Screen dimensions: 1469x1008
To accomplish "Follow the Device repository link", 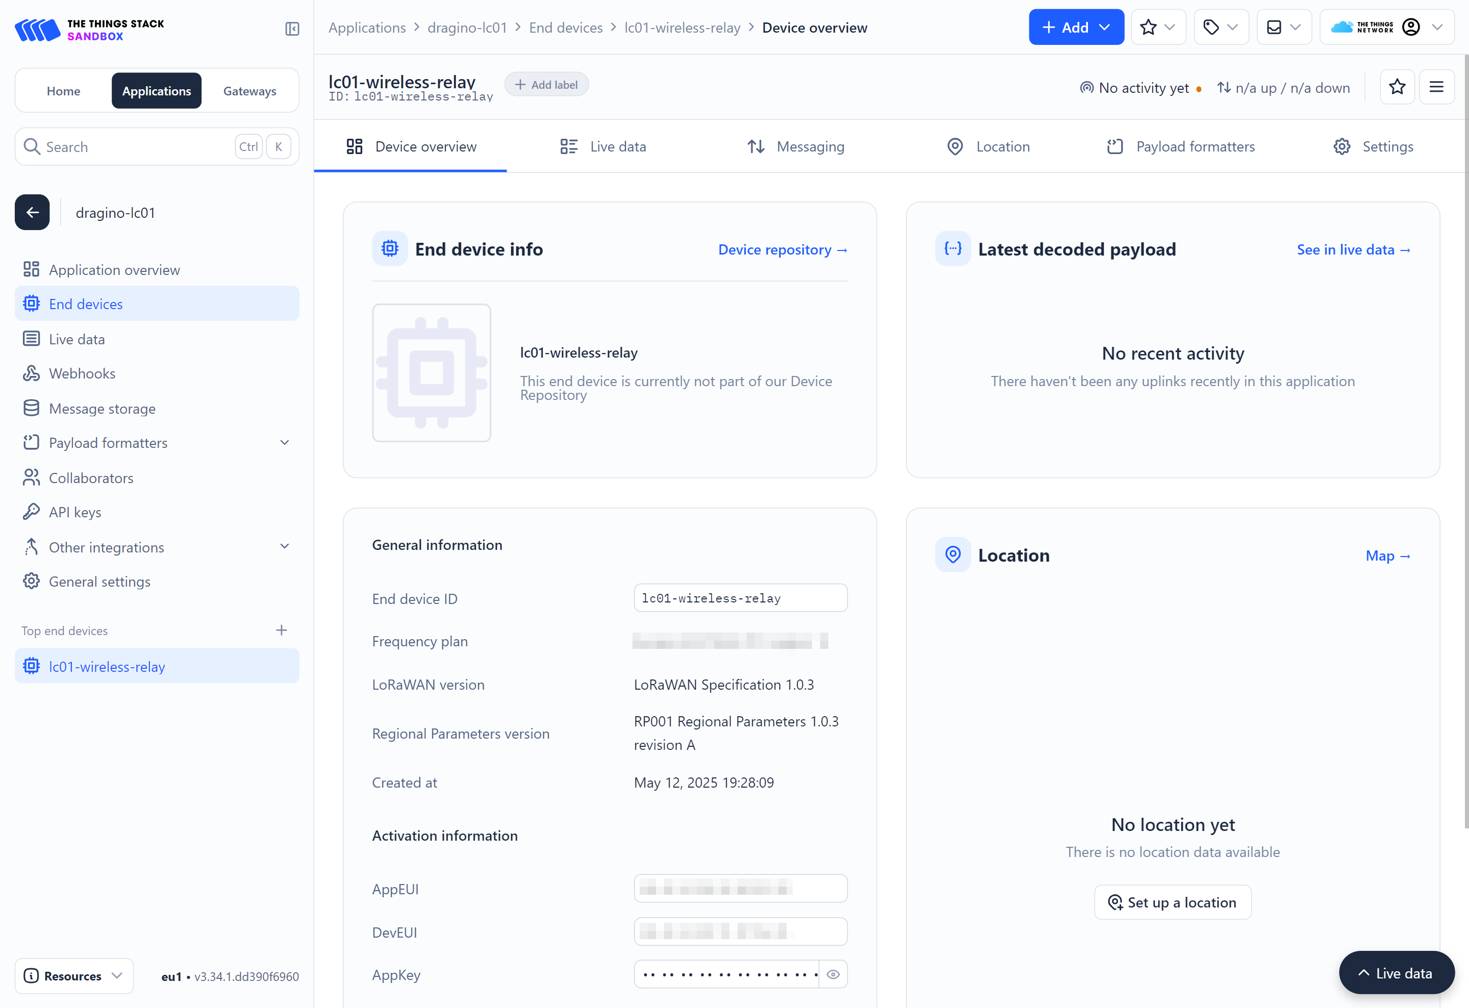I will coord(782,249).
